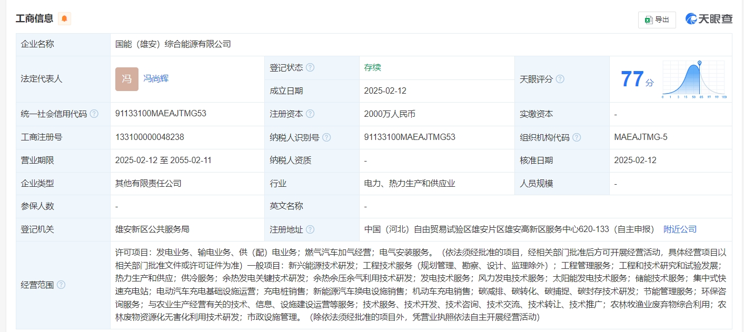Viewport: 744px width, 332px height.
Task: Click the 实缴资本 label
Action: click(x=536, y=114)
